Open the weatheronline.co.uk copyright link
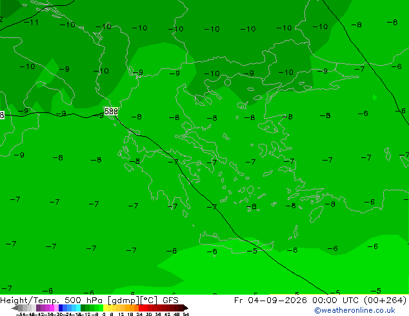This screenshot has height=316, width=409. click(355, 310)
